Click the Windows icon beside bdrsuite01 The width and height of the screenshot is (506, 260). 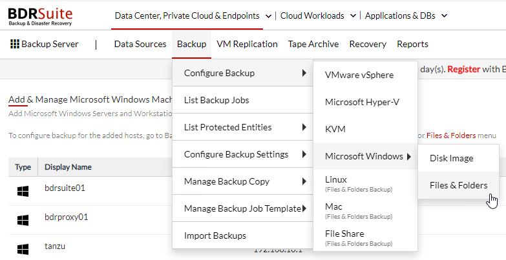coord(23,192)
